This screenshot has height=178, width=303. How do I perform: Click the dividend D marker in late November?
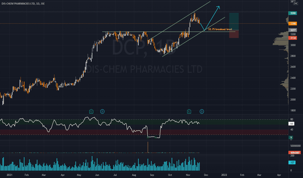(202, 111)
